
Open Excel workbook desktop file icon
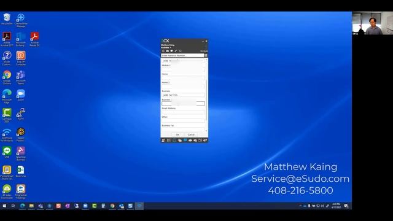[x=20, y=171]
